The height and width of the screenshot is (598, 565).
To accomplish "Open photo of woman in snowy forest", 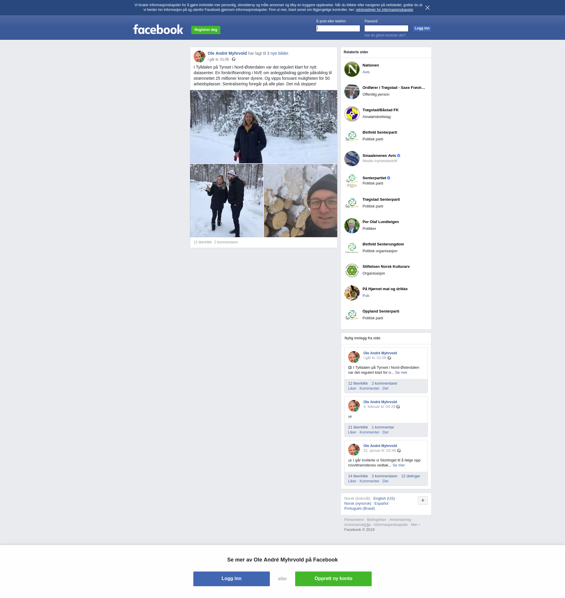I will (x=263, y=127).
